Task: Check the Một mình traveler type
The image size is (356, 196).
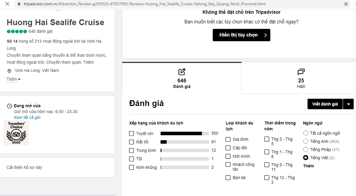Action: [228, 157]
